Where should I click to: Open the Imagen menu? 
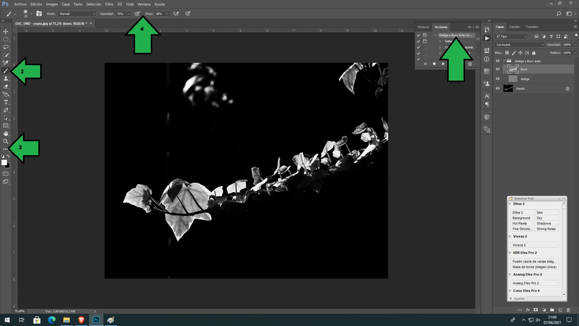pos(52,4)
